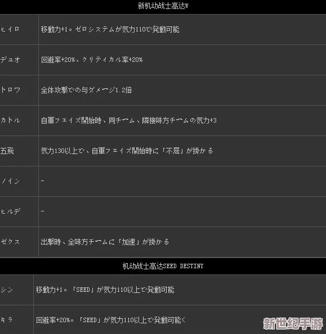Select the ヒイロ name cell

[x=19, y=29]
